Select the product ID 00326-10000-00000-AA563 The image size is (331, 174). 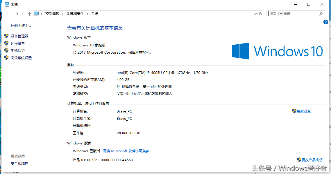pyautogui.click(x=110, y=160)
